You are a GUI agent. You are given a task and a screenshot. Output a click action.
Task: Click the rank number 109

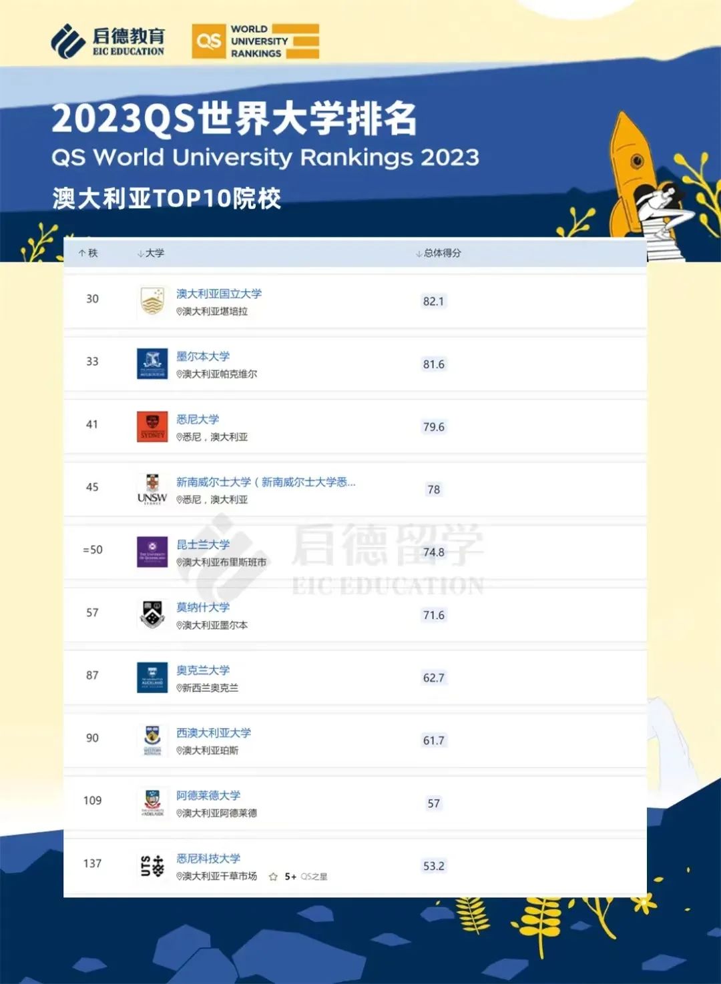(92, 801)
